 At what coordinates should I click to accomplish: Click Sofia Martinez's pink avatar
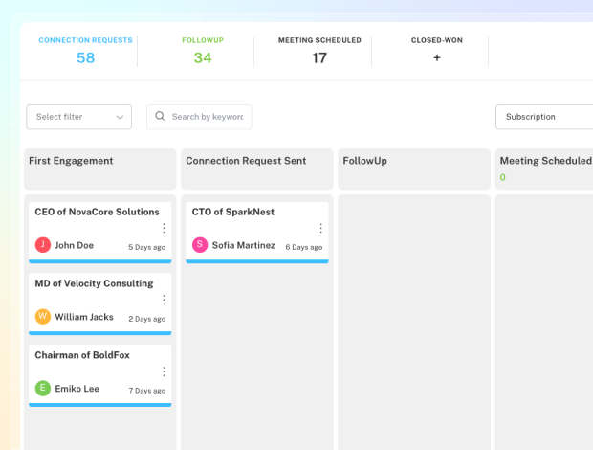coord(200,245)
